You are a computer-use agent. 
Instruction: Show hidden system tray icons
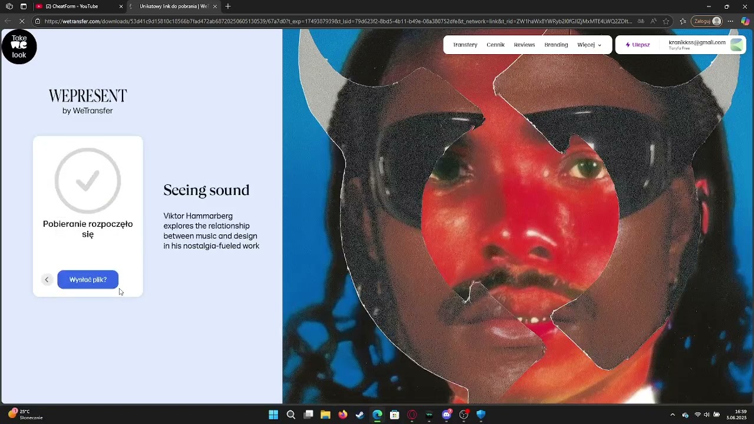[673, 415]
